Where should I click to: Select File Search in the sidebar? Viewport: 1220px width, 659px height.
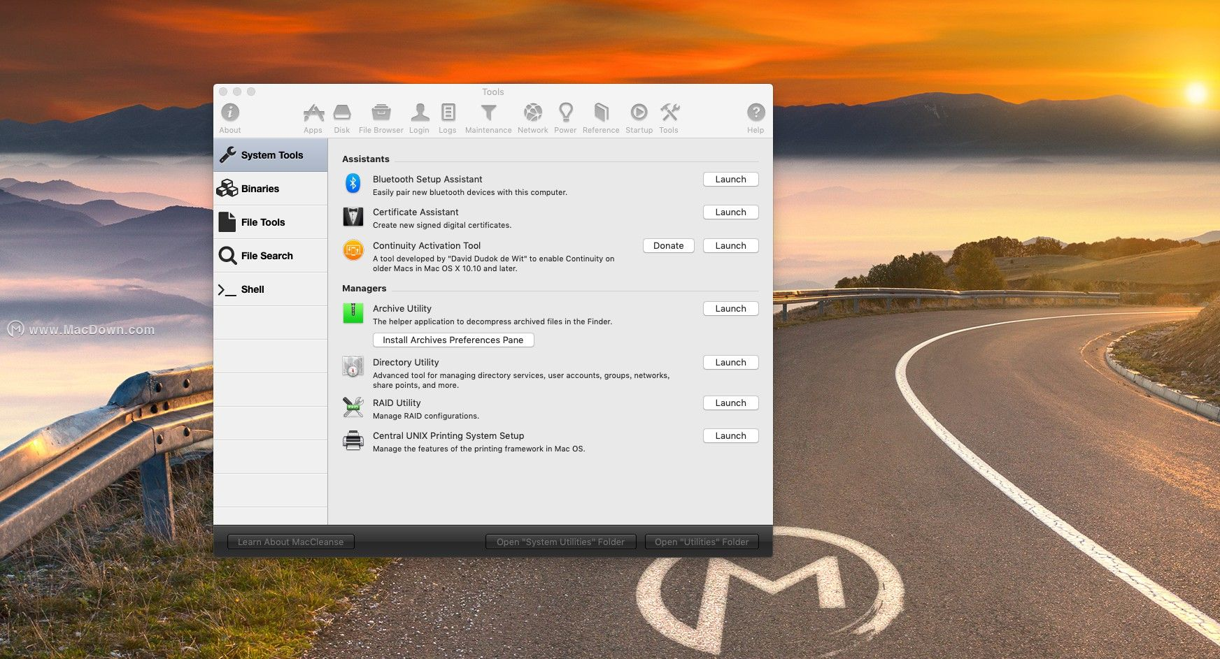(x=271, y=256)
